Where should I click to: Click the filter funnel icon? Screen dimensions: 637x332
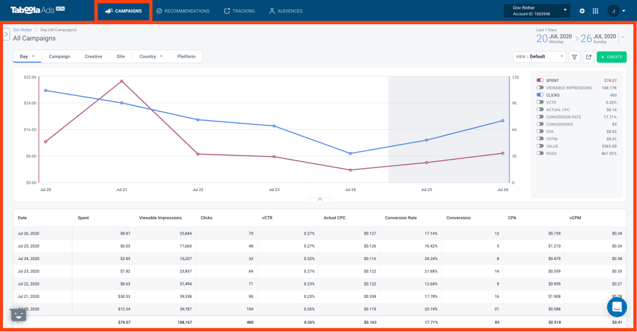point(574,56)
